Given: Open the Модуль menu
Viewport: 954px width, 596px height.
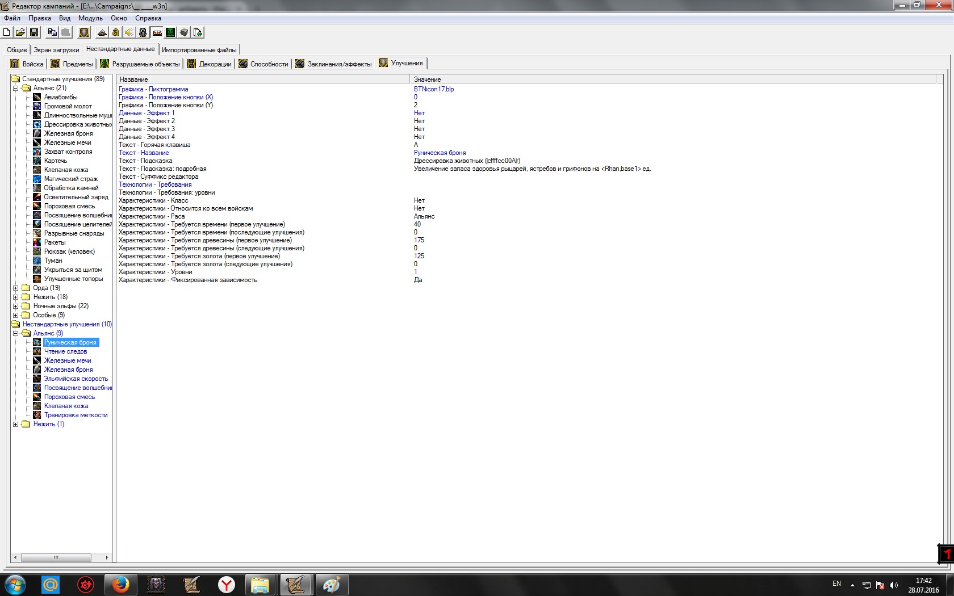Looking at the screenshot, I should (x=90, y=18).
